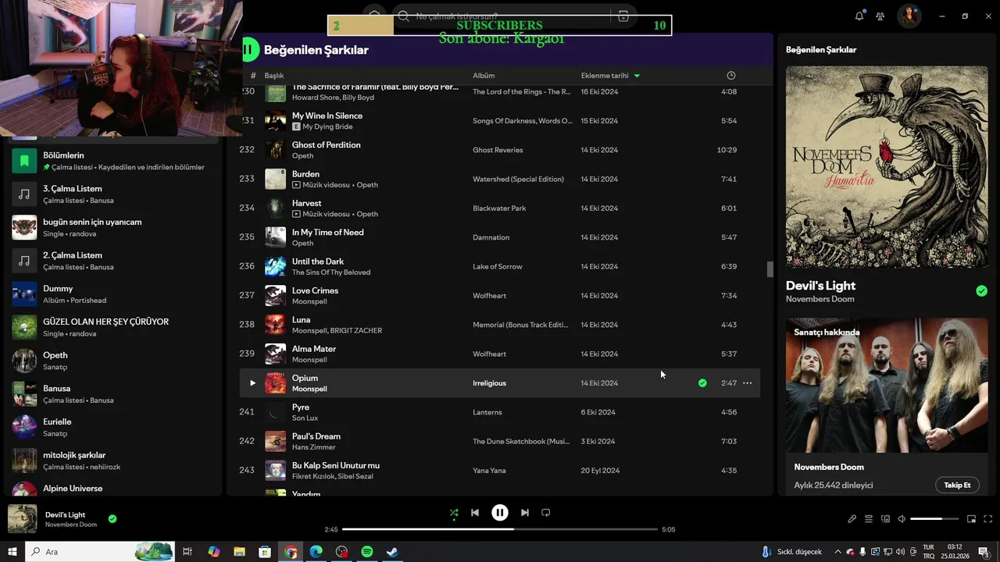Open Windows Task View
The width and height of the screenshot is (1000, 562).
point(187,552)
